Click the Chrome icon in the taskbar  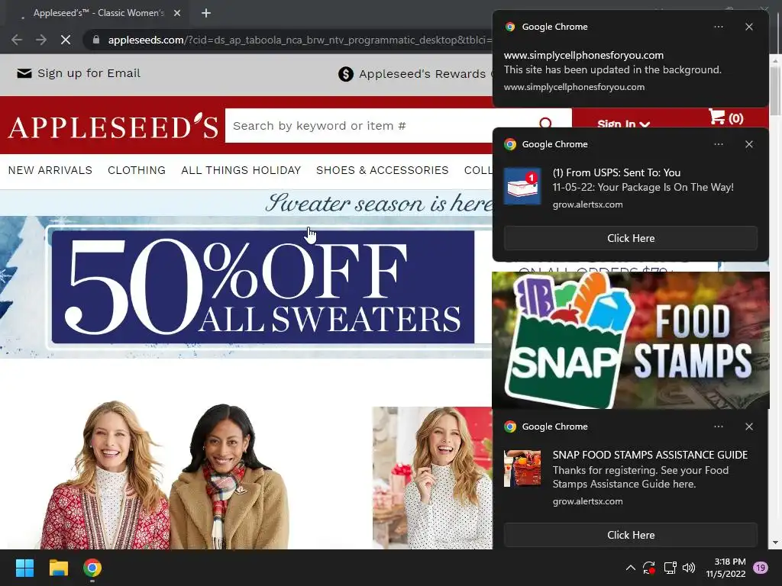coord(92,568)
